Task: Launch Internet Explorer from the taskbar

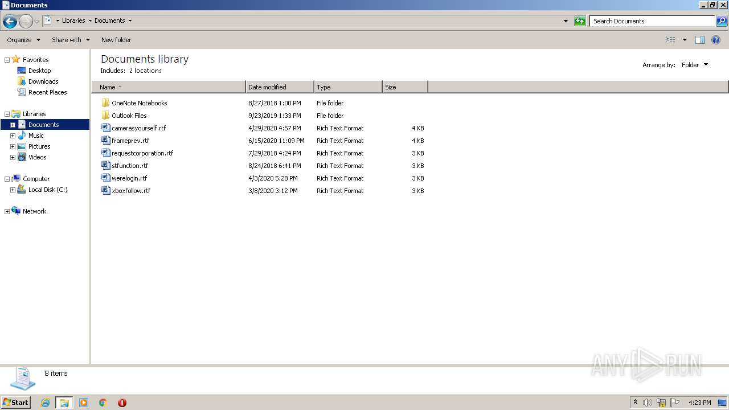Action: (45, 403)
